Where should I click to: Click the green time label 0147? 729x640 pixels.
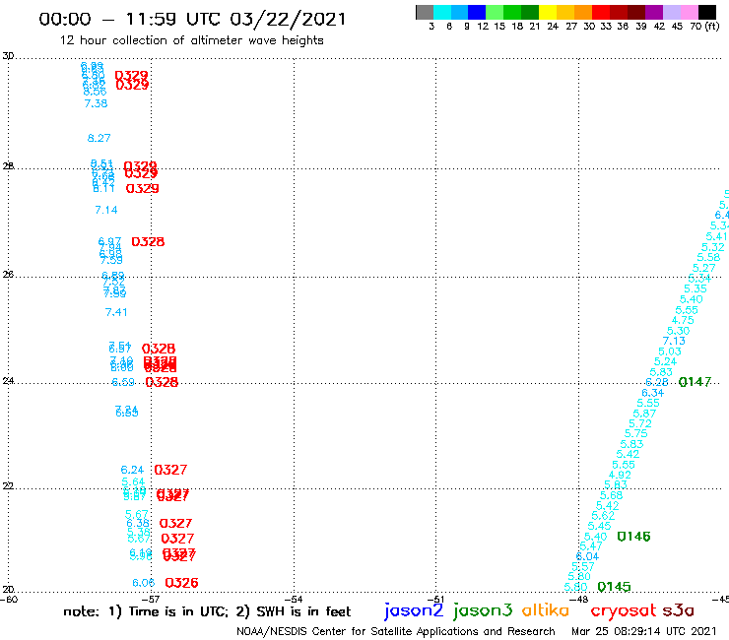[x=696, y=382]
